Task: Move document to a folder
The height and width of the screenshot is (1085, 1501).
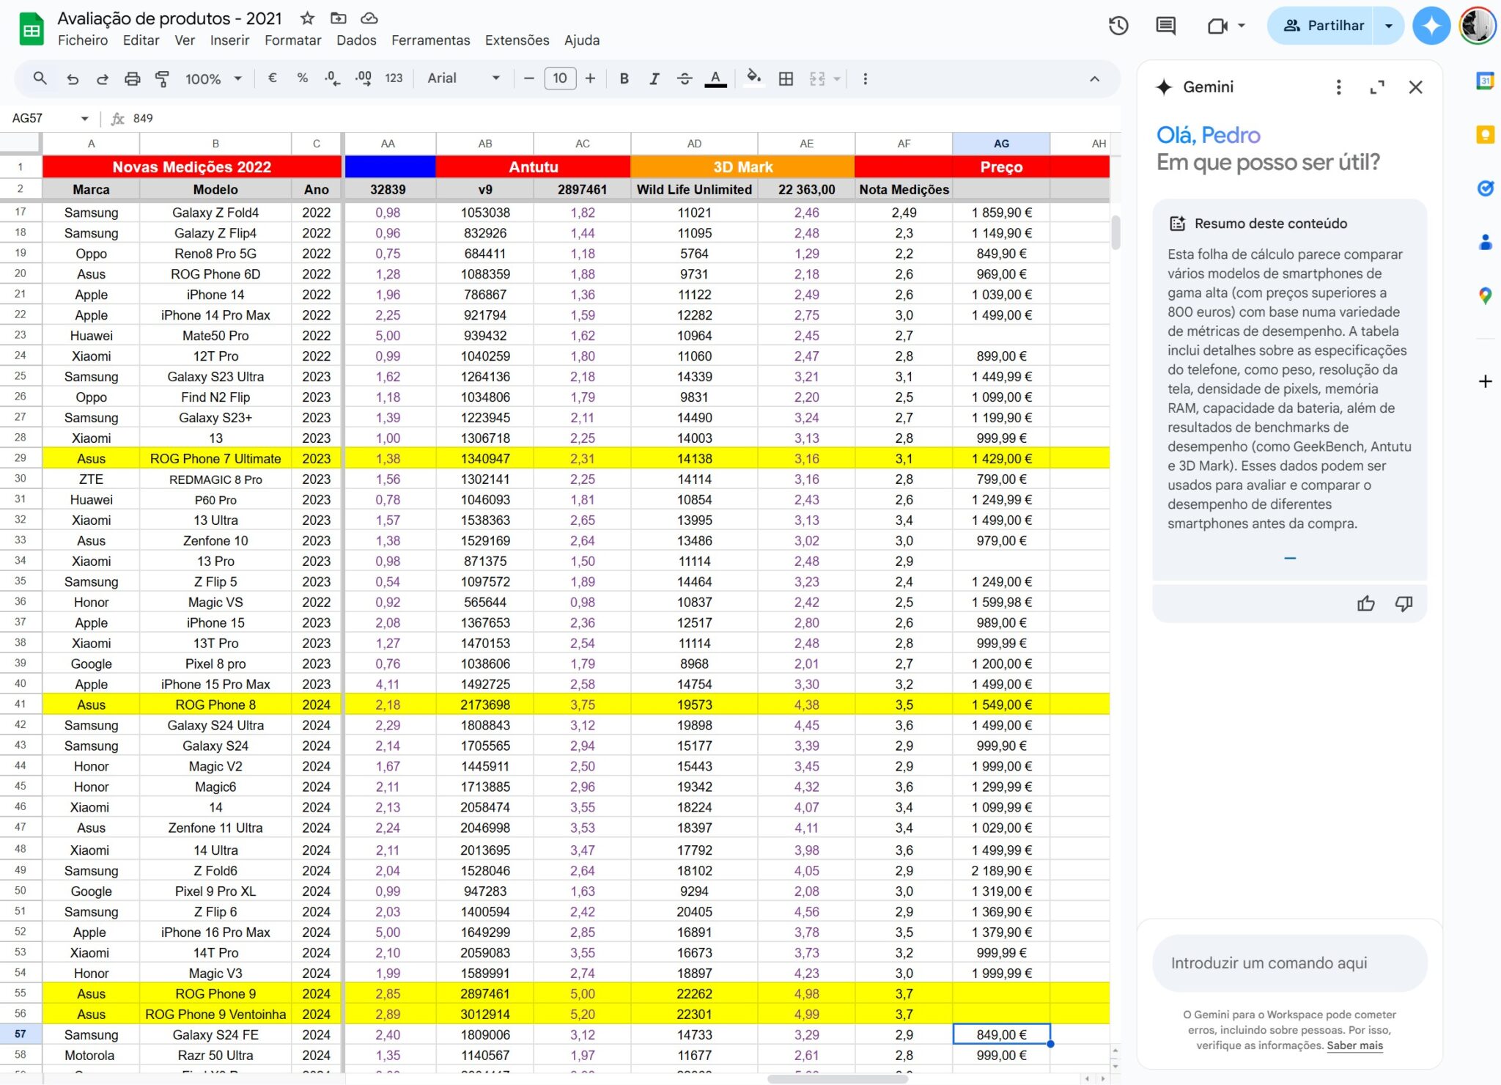Action: click(338, 18)
